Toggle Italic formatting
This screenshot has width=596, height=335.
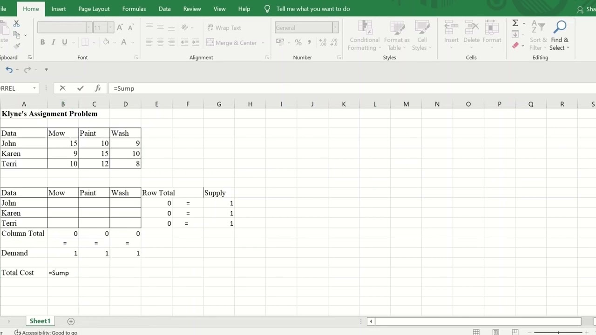pyautogui.click(x=53, y=42)
